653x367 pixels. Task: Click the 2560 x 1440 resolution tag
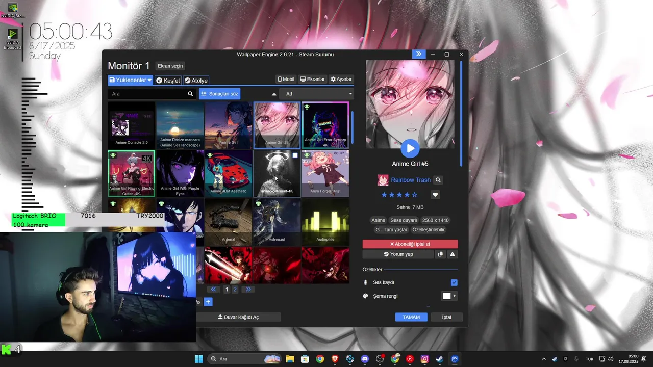click(x=435, y=220)
